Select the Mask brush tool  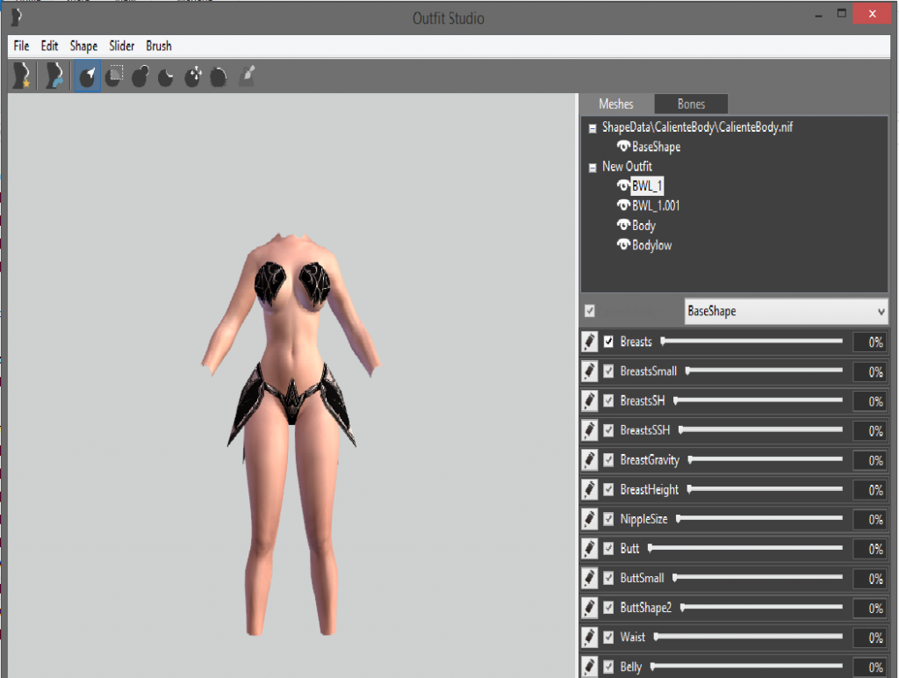(114, 76)
